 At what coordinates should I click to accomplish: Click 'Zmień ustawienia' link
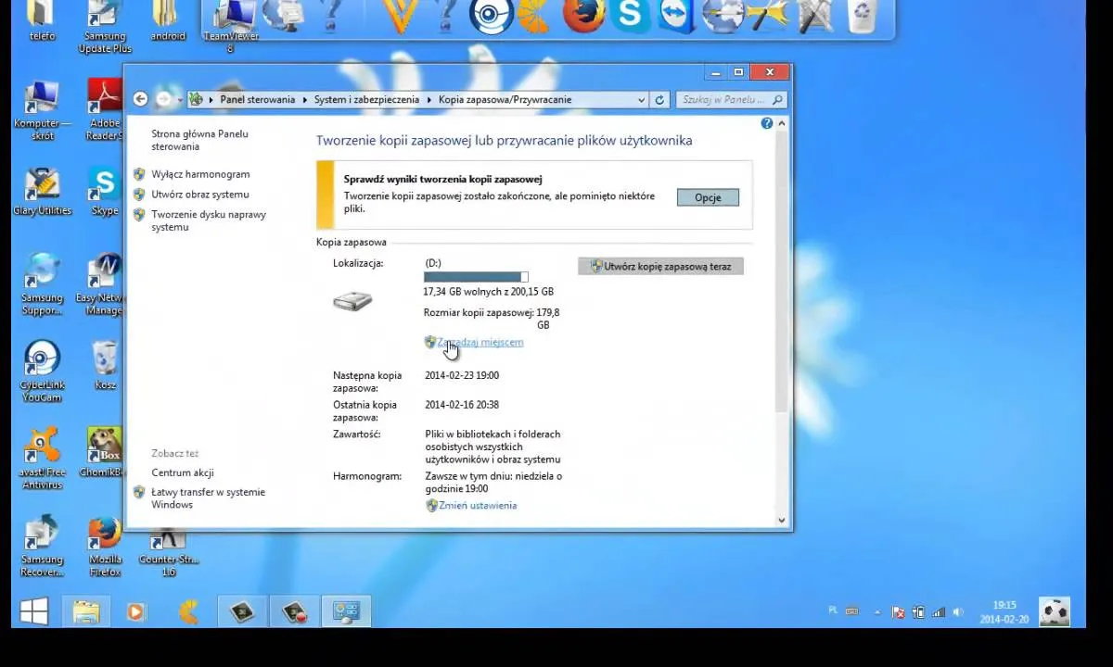pyautogui.click(x=478, y=506)
